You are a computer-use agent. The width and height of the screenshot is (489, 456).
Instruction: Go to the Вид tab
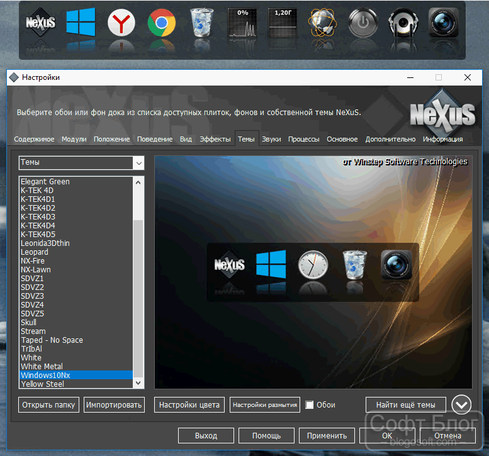point(186,139)
